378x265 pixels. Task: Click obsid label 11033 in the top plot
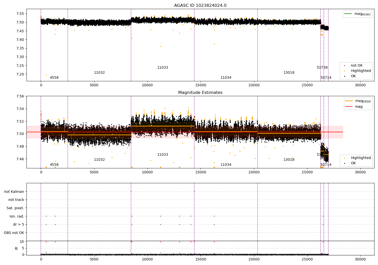(x=163, y=68)
